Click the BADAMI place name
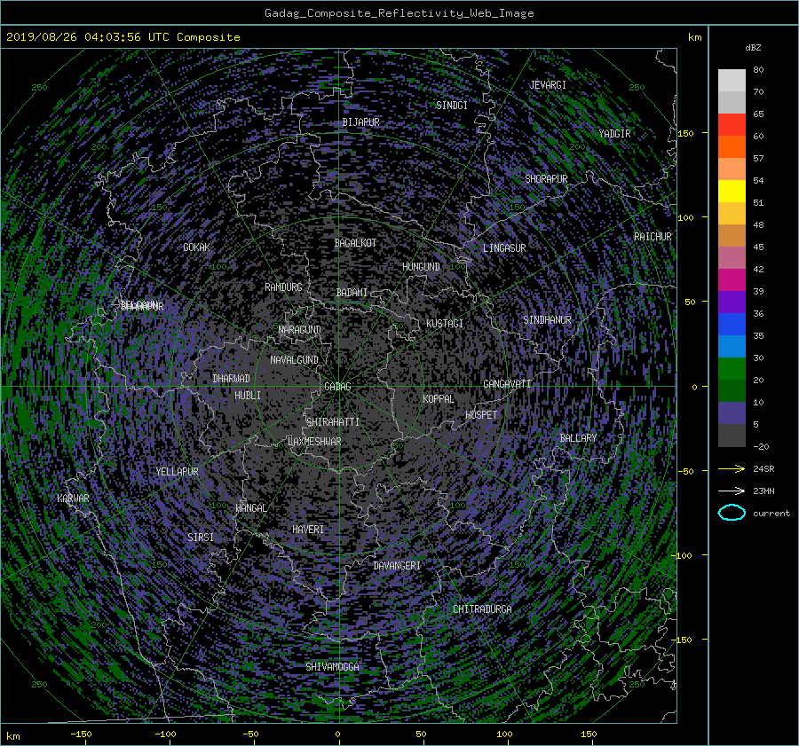This screenshot has height=746, width=799. (352, 293)
